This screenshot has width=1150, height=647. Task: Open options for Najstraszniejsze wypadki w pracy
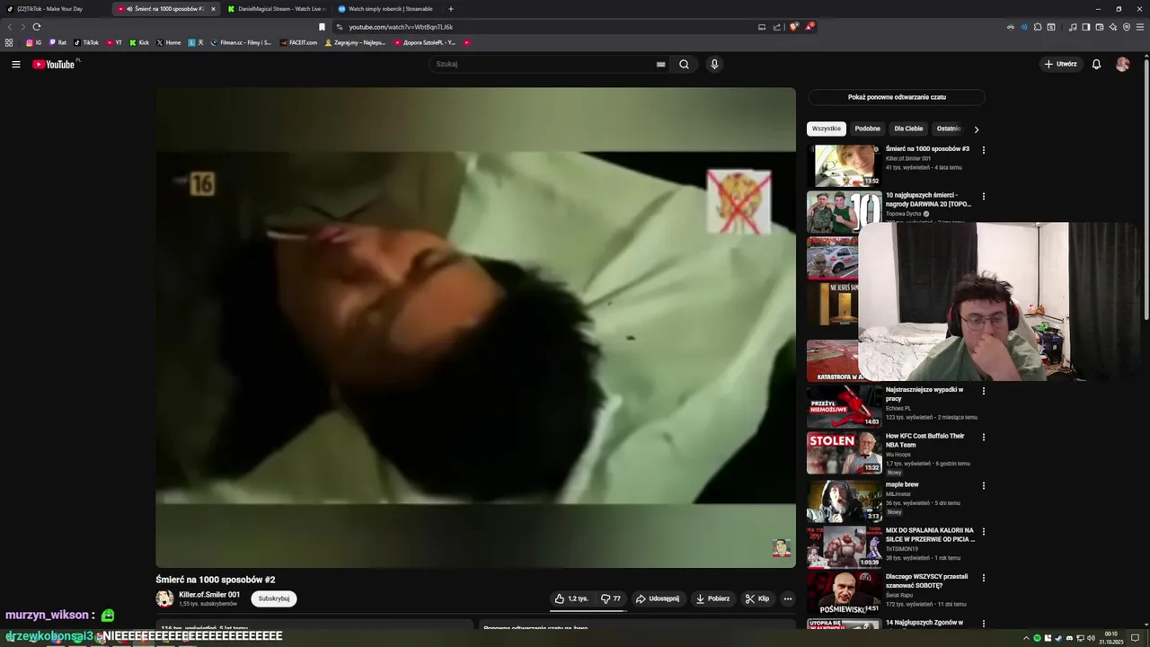pos(983,391)
